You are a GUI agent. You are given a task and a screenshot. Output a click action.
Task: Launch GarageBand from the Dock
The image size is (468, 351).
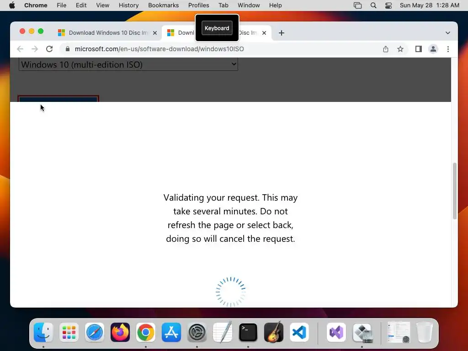pos(274,332)
